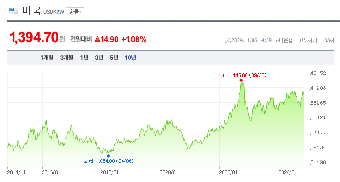Click the 2020/01 x-axis label
The image size is (340, 182).
169,172
